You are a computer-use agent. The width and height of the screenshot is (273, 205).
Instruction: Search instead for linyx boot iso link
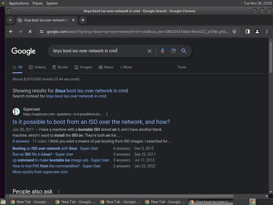[76, 96]
